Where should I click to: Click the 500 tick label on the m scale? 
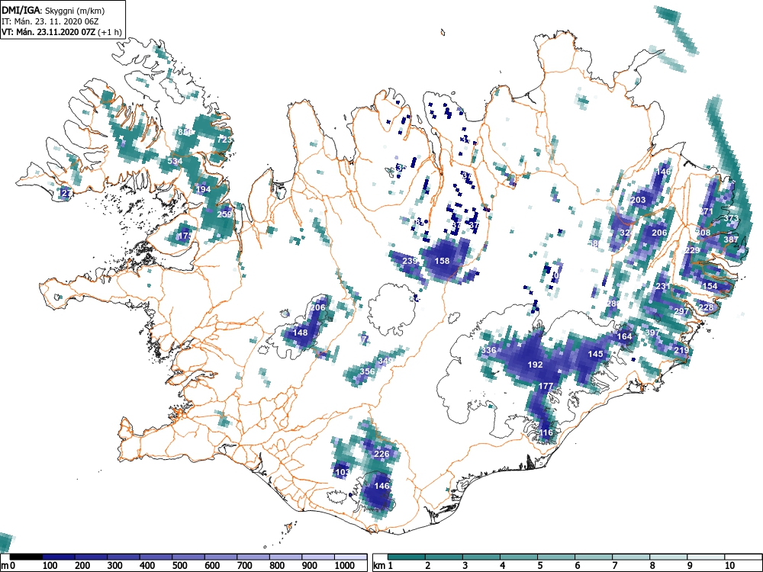179,565
